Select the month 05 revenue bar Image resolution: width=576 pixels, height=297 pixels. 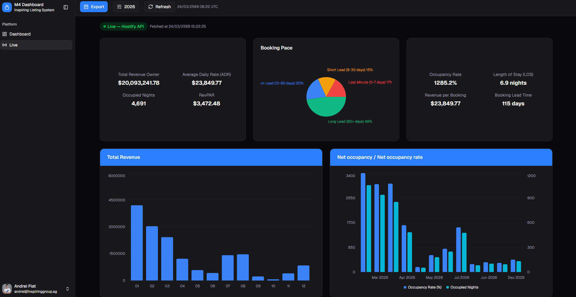[x=197, y=275]
